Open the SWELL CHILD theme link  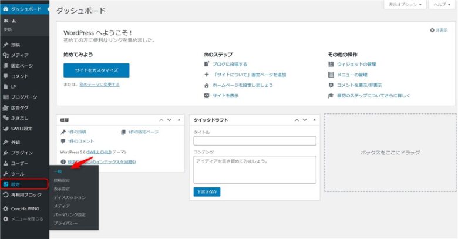(99, 152)
